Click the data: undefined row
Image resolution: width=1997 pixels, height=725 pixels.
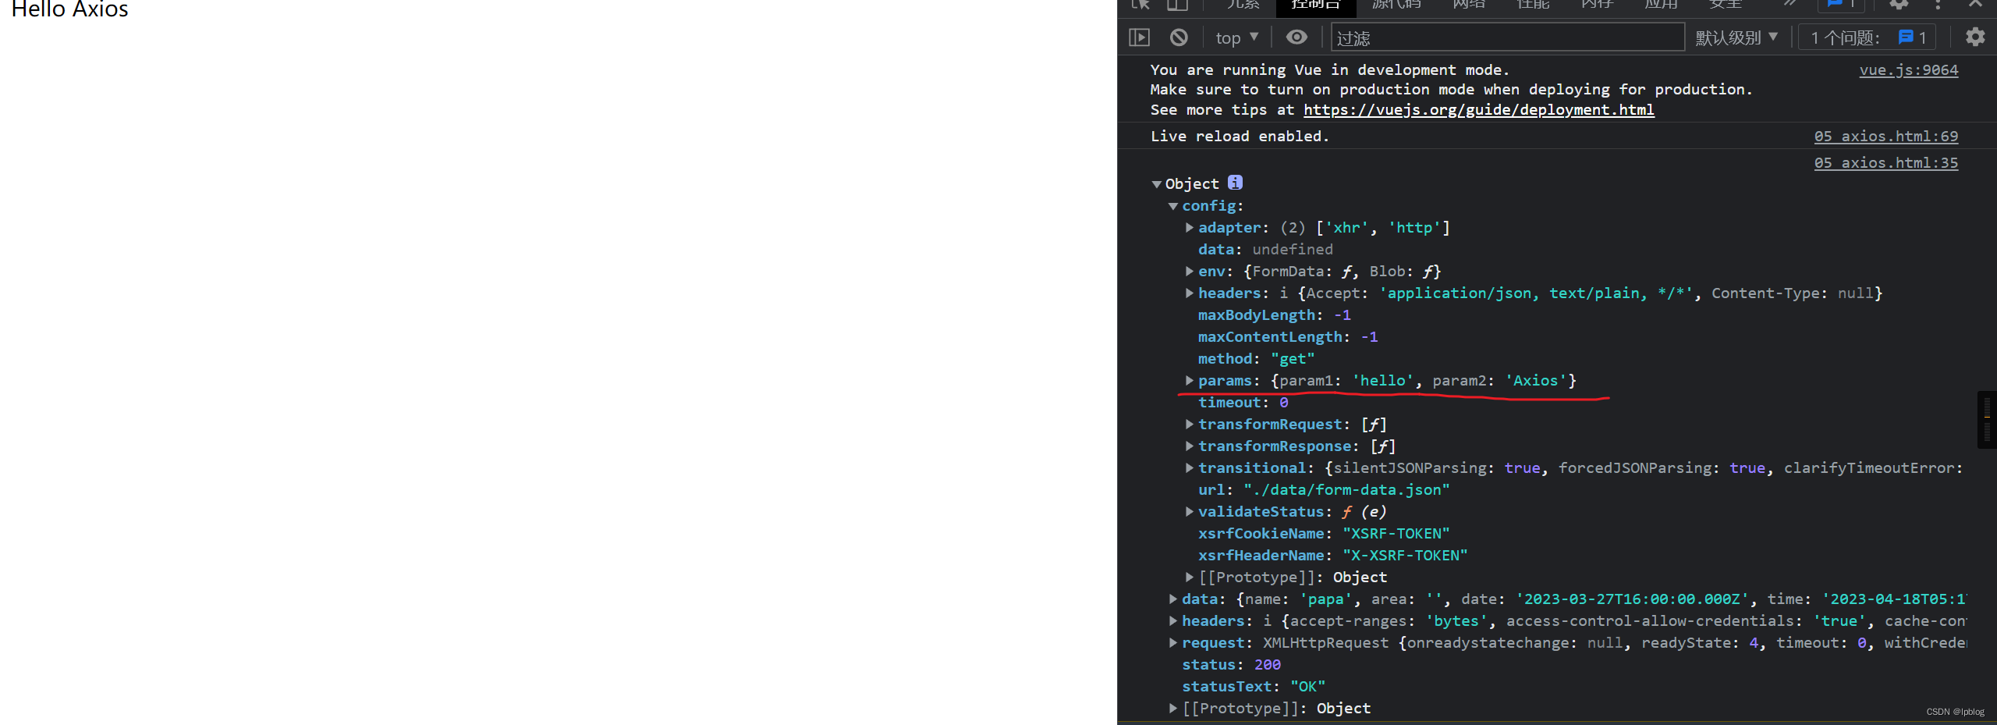pos(1265,249)
